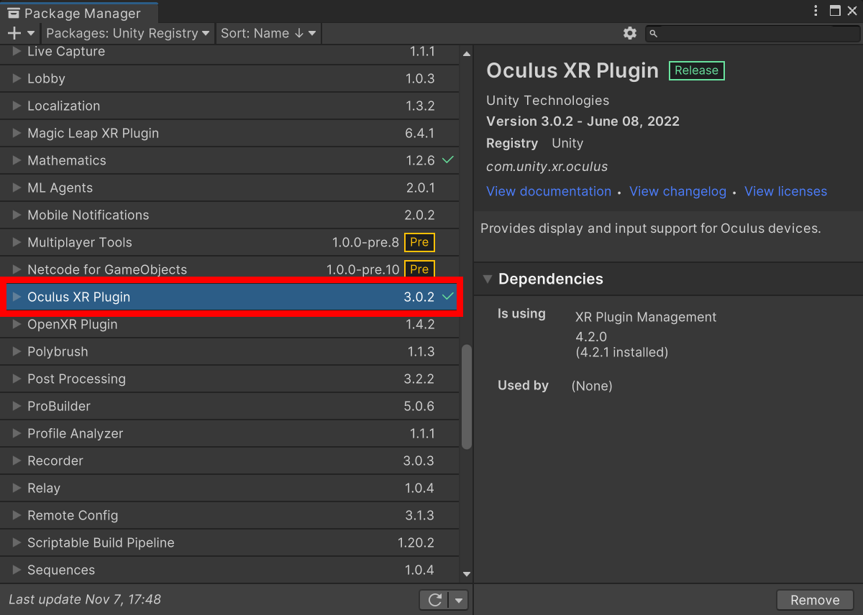
Task: Click Localization version 1.3.2
Action: click(420, 106)
